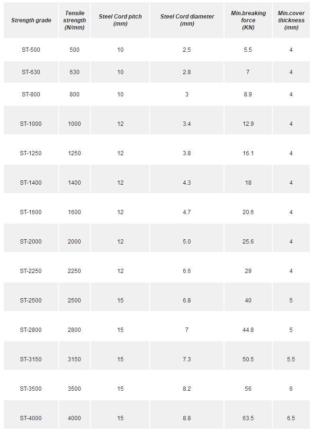
Task: Select the Min.cover thickness header
Action: (291, 20)
